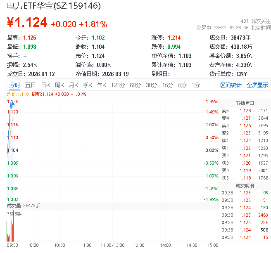Viewport: 271px width, 253px height.
Task: Select the 分时 chart tab
Action: tap(15, 85)
